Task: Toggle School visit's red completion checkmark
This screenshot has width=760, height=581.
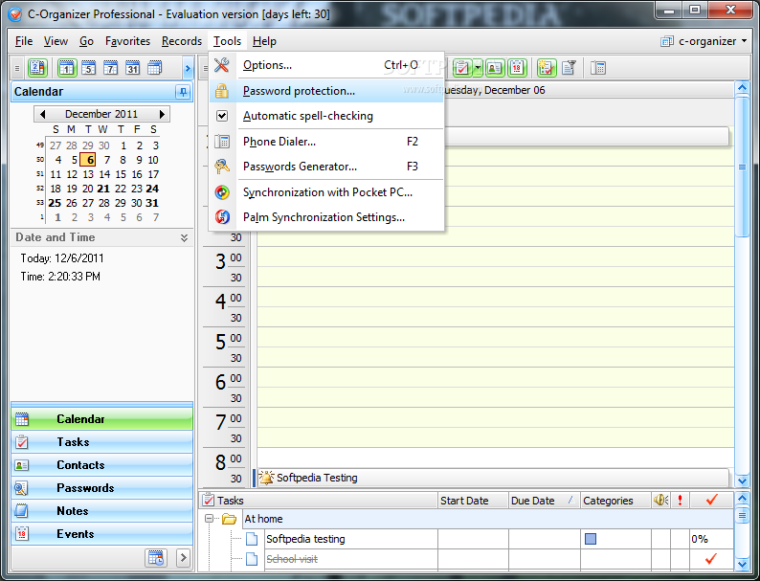Action: point(711,559)
